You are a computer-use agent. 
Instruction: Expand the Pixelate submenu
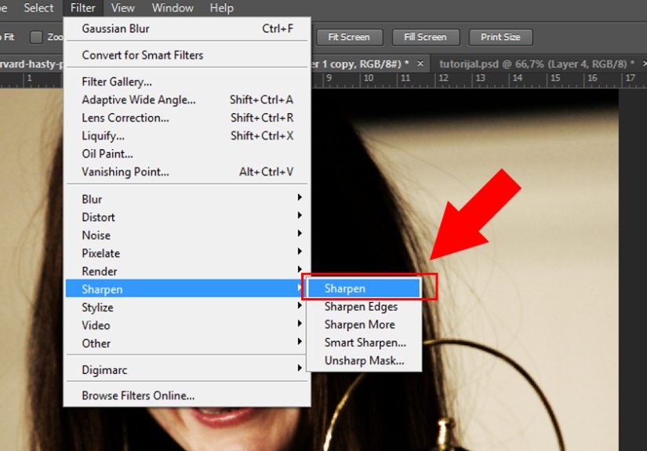[187, 253]
